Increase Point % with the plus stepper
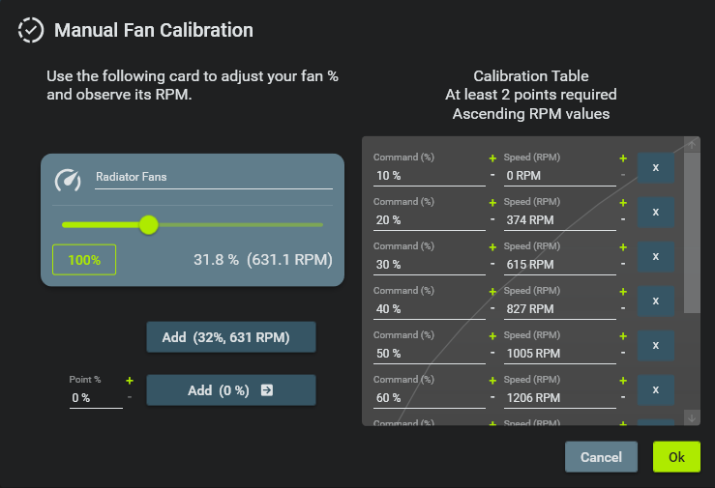 (x=129, y=381)
